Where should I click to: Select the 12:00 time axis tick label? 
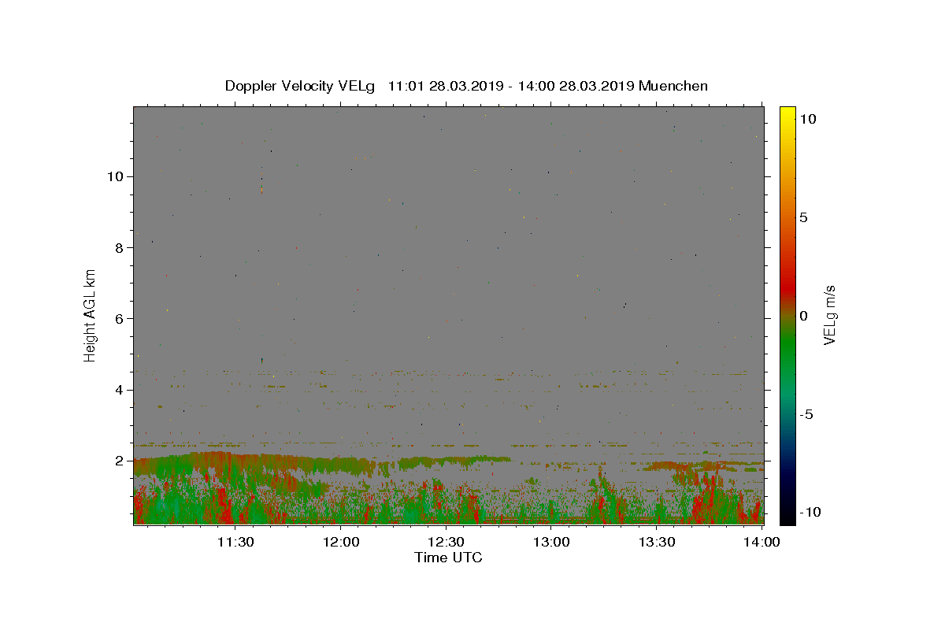tap(341, 542)
